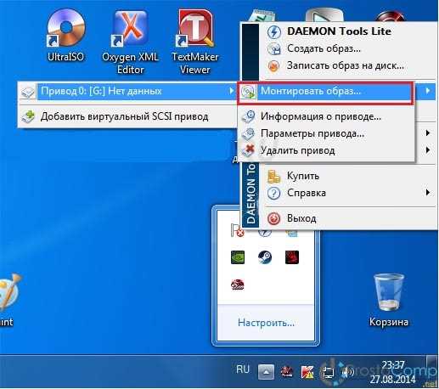Expand the Привод 0 submenu arrow
This screenshot has height=389, width=439.
(x=232, y=91)
